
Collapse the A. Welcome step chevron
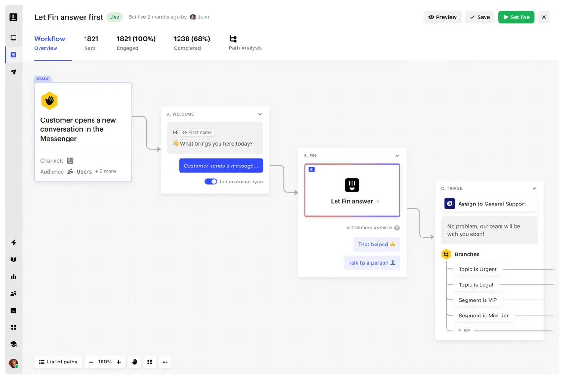[x=260, y=114]
